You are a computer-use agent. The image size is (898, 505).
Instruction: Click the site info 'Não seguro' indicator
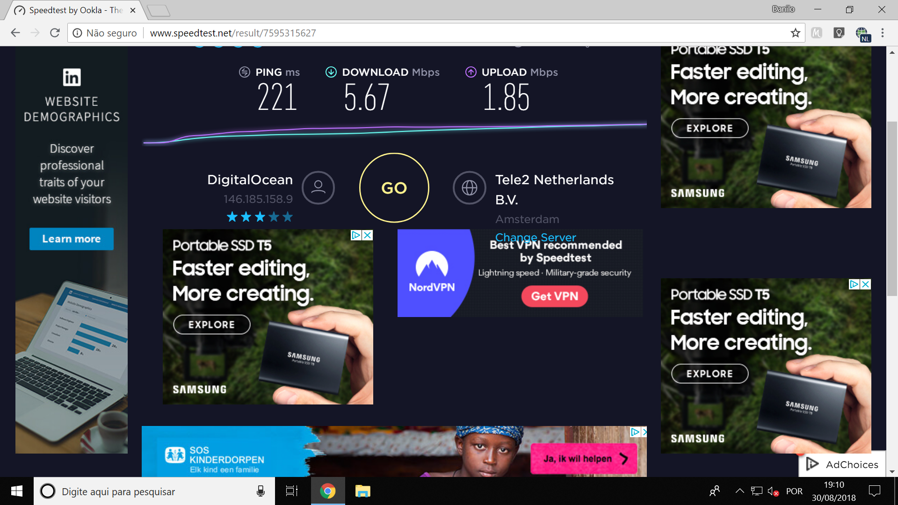click(105, 33)
